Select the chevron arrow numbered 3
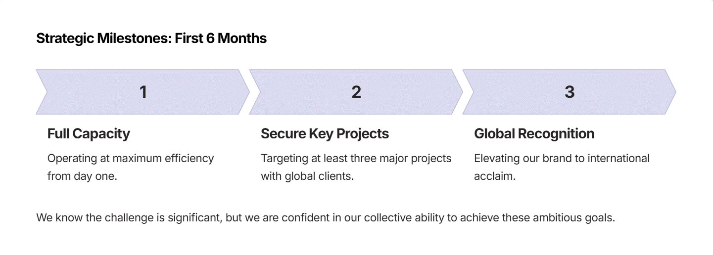The image size is (713, 255). tap(570, 92)
